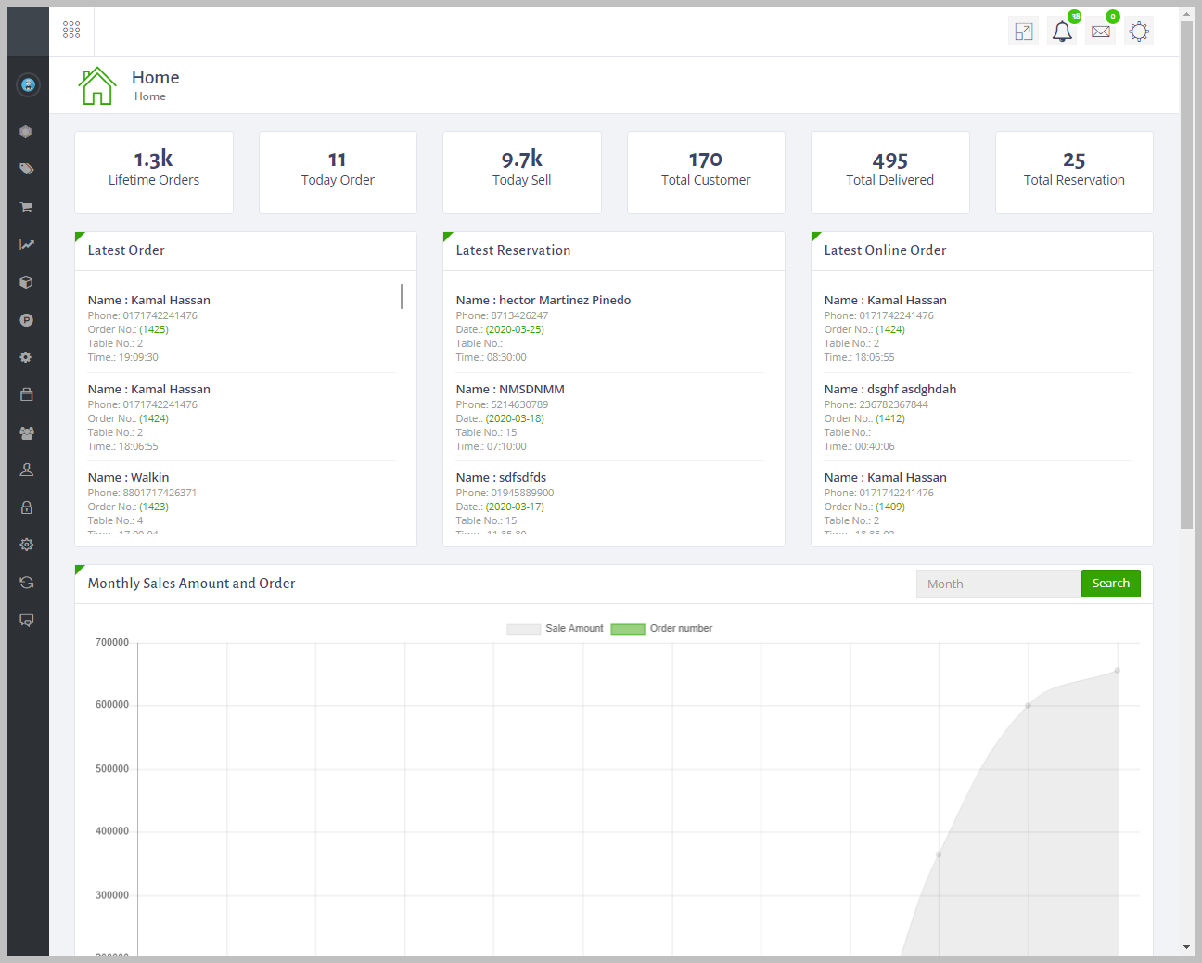Select 'Name : dsghf asdghdah' online order
The height and width of the screenshot is (963, 1202).
890,389
